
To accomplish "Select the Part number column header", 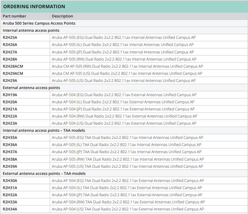I will pyautogui.click(x=14, y=16).
